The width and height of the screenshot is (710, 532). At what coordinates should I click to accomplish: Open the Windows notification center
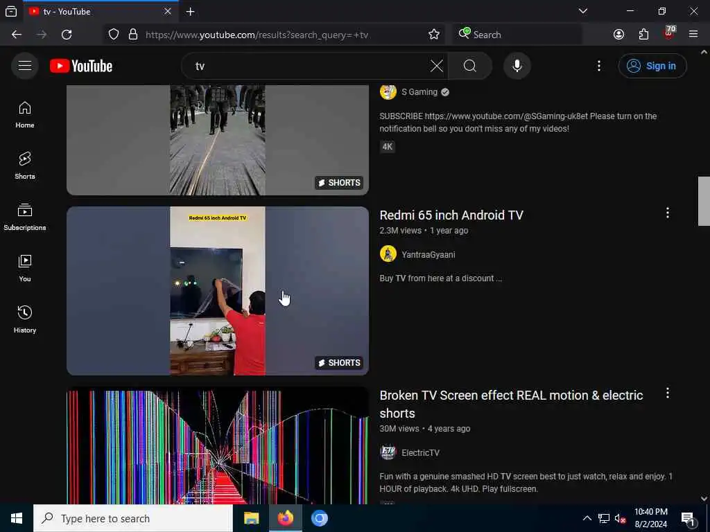pos(689,519)
